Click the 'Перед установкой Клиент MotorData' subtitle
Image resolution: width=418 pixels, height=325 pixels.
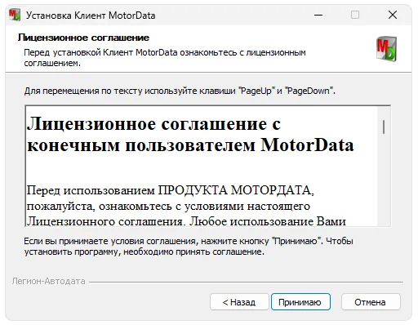165,57
